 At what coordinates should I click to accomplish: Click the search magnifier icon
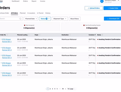[20, 19]
